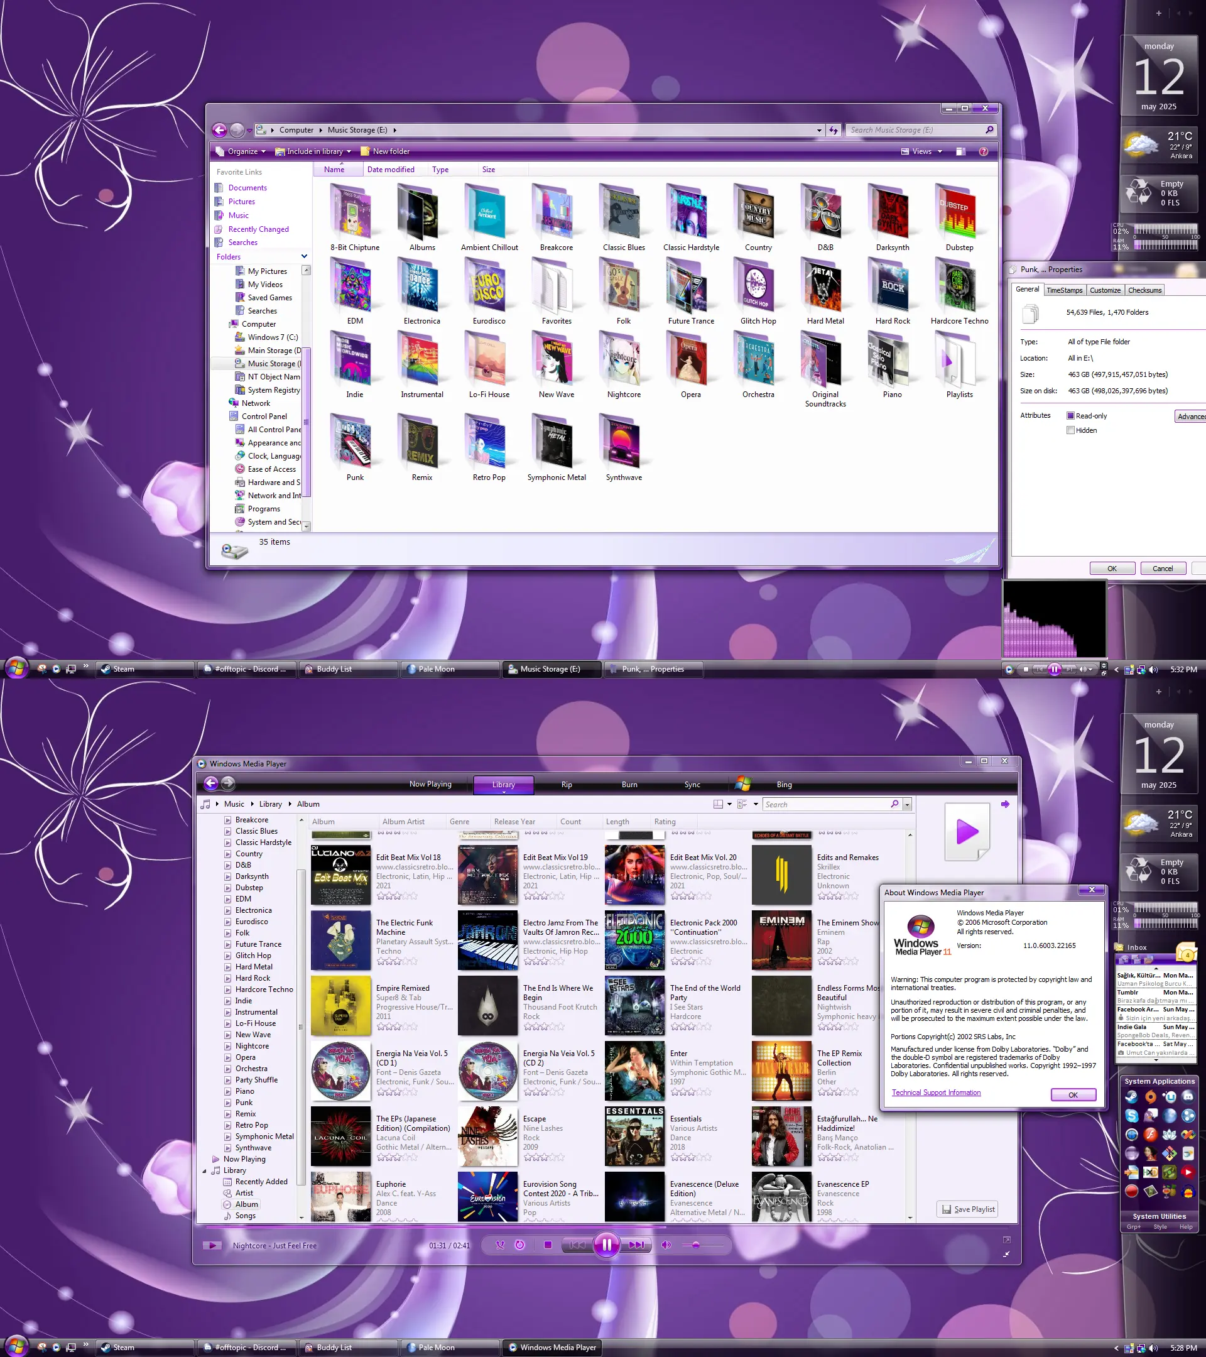Toggle repeat in Media Player controls
Image resolution: width=1206 pixels, height=1357 pixels.
[x=519, y=1245]
